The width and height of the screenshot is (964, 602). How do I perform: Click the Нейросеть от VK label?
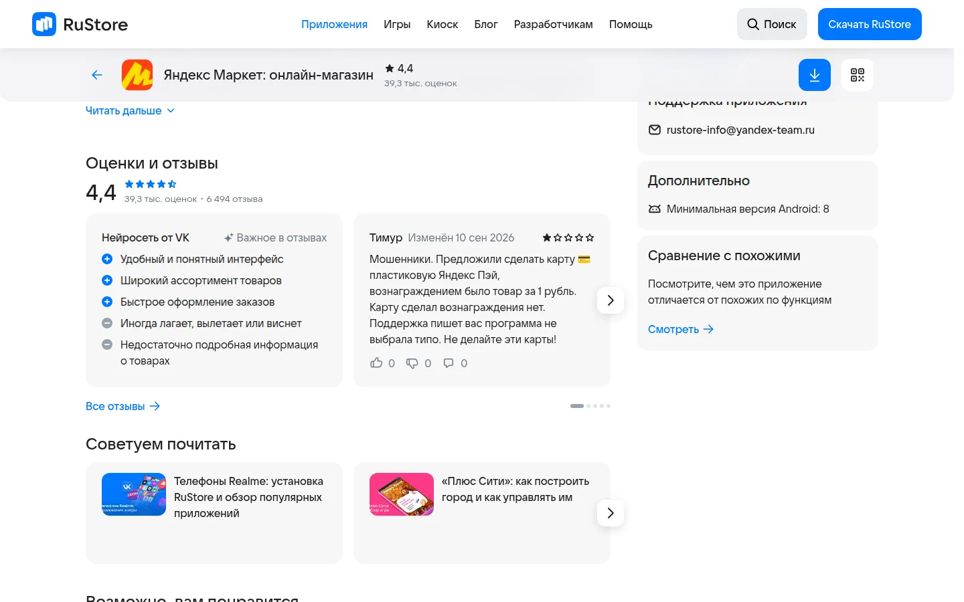pos(145,237)
